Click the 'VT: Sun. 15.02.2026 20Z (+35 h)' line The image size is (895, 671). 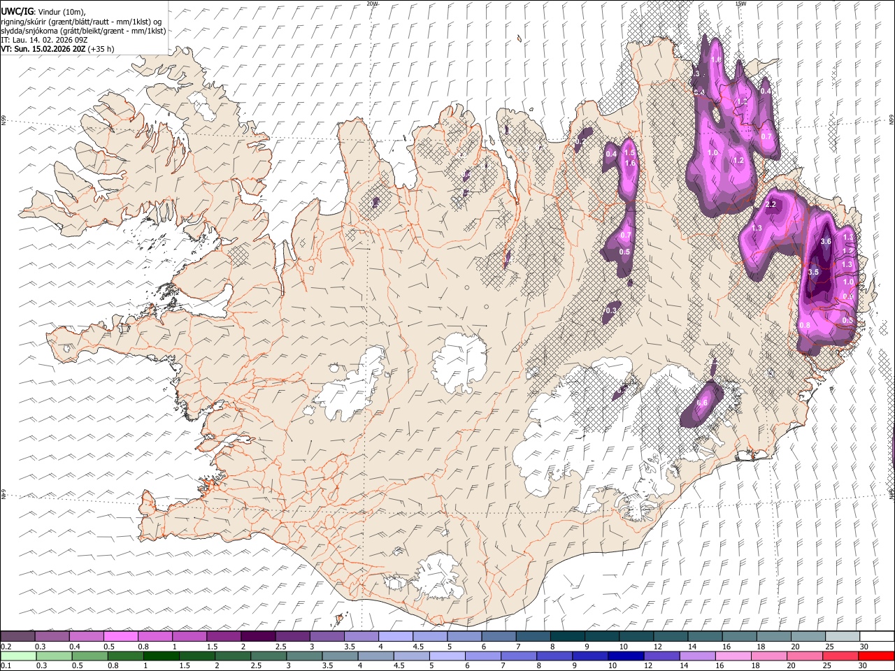click(x=57, y=49)
